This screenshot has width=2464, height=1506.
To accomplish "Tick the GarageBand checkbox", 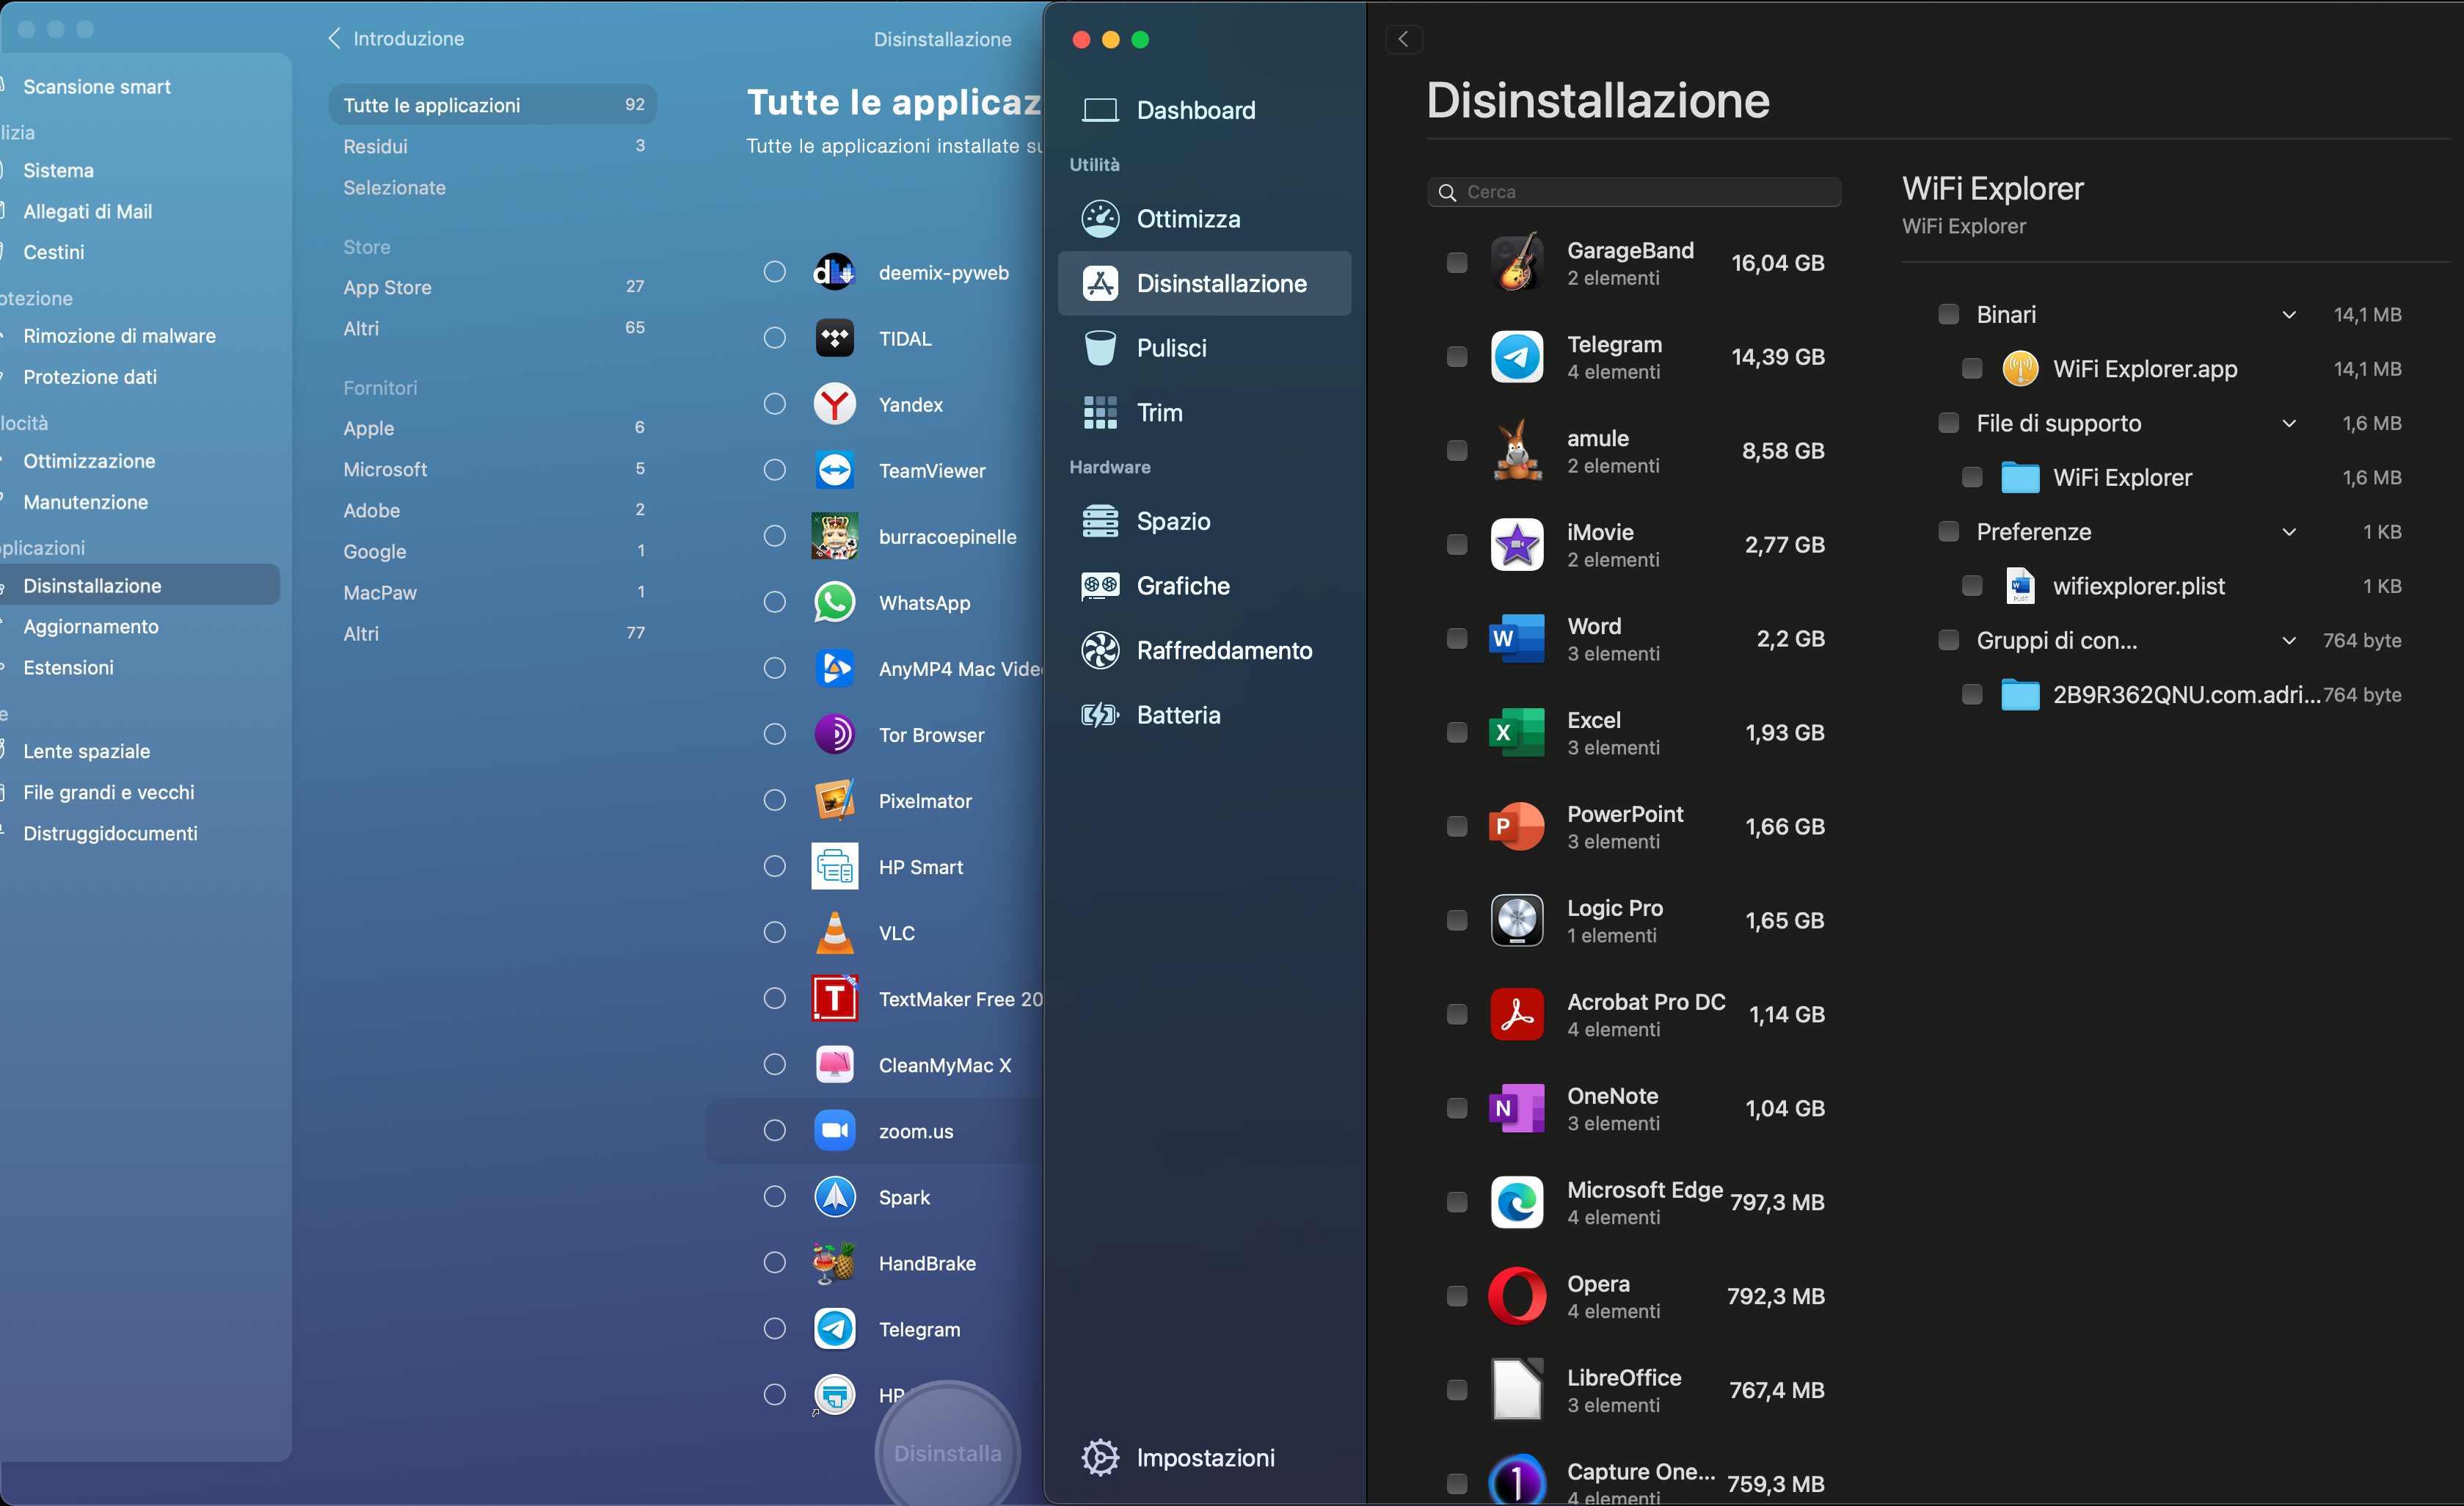I will 1457,262.
